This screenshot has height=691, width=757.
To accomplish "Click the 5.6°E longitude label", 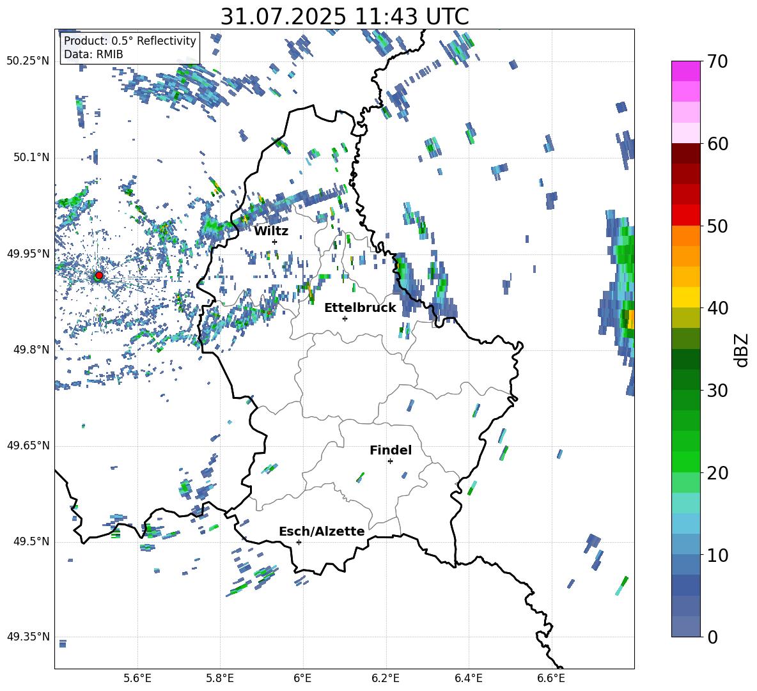I will pos(137,679).
